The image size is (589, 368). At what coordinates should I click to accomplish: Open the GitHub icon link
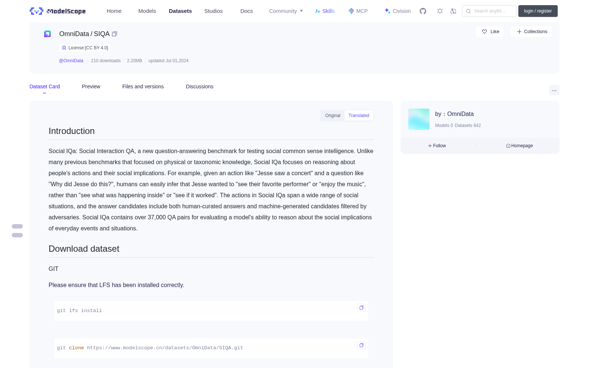coord(423,11)
